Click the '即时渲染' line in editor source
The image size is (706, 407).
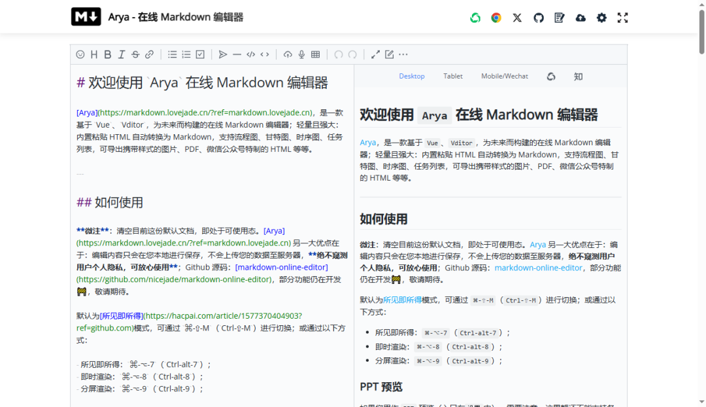click(140, 377)
